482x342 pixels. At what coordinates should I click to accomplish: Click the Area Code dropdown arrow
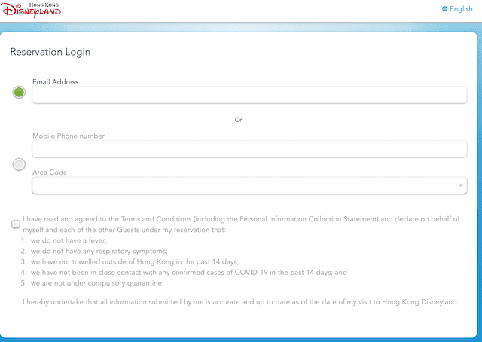click(x=460, y=185)
